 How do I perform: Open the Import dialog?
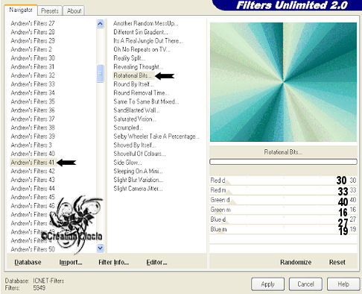pos(71,262)
